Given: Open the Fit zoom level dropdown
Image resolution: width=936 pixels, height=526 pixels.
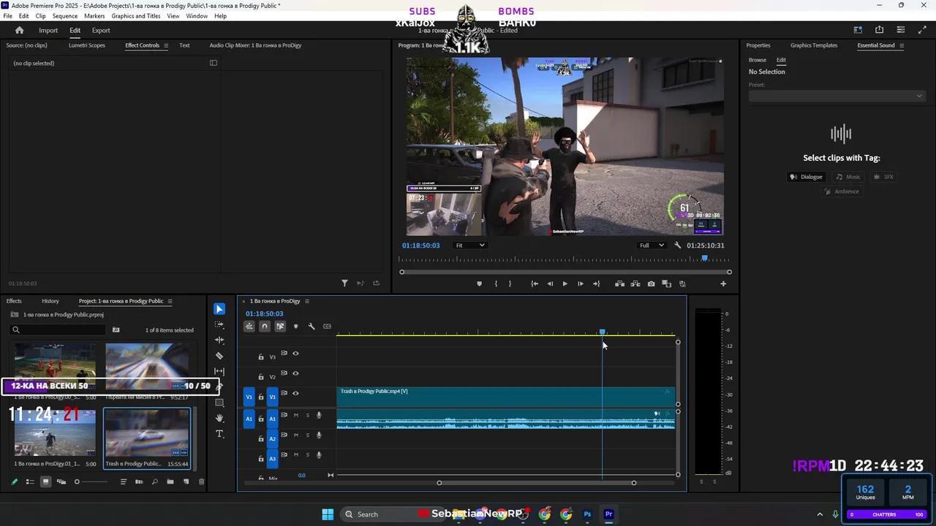Looking at the screenshot, I should [469, 245].
